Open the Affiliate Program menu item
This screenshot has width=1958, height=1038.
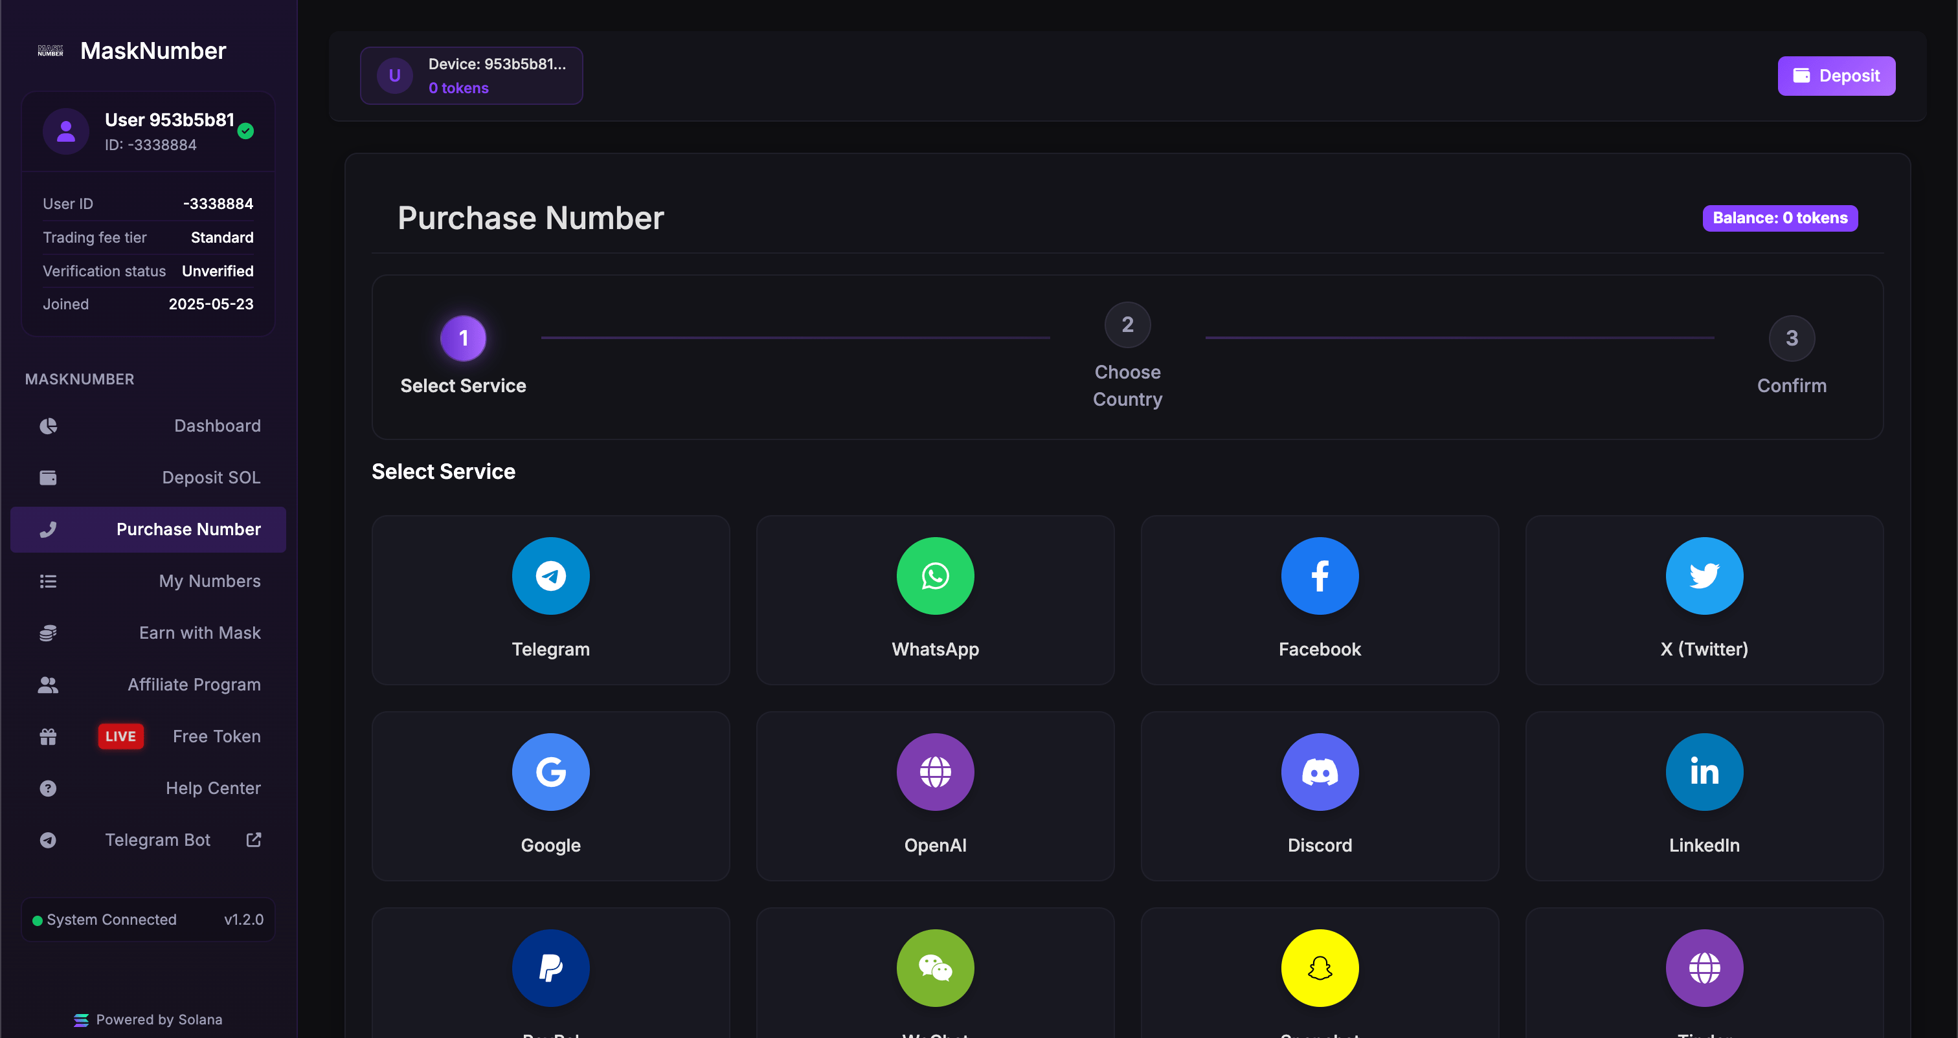pyautogui.click(x=148, y=685)
